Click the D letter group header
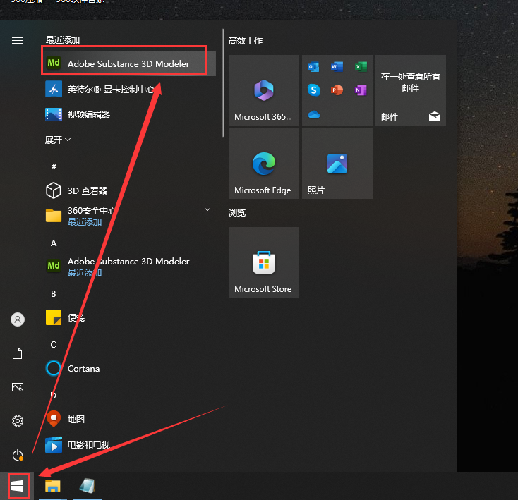Viewport: 518px width, 500px height. [53, 395]
